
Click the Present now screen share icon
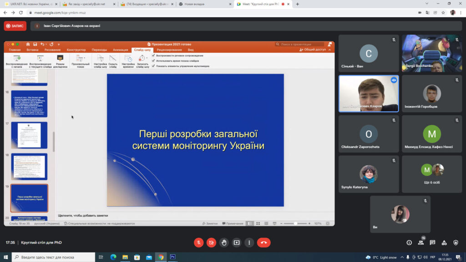click(237, 242)
